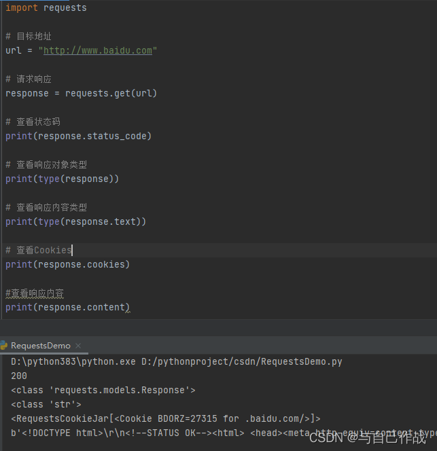Click 'print(type(response.text))' line
This screenshot has width=437, height=451.
coord(75,221)
